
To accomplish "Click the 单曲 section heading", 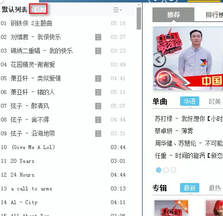I will [160, 101].
